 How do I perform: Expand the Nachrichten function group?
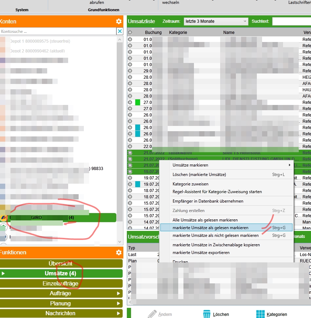point(61,313)
